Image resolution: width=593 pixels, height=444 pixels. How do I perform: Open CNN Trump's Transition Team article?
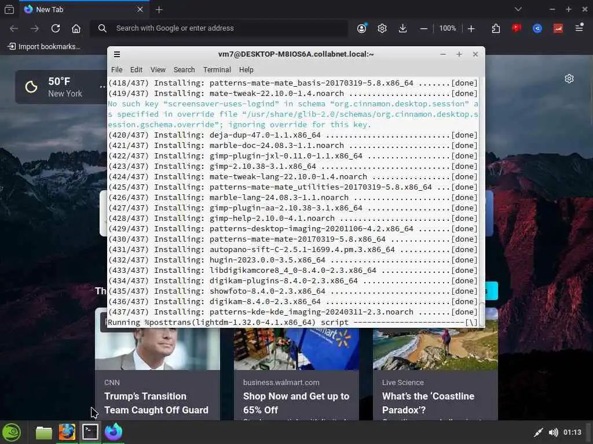coord(156,403)
